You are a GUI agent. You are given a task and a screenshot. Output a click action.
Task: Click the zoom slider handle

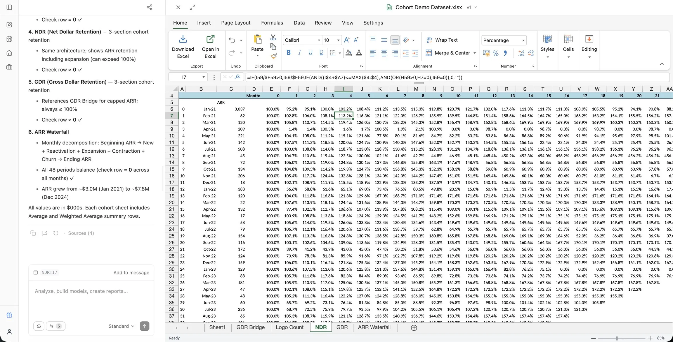pyautogui.click(x=617, y=338)
